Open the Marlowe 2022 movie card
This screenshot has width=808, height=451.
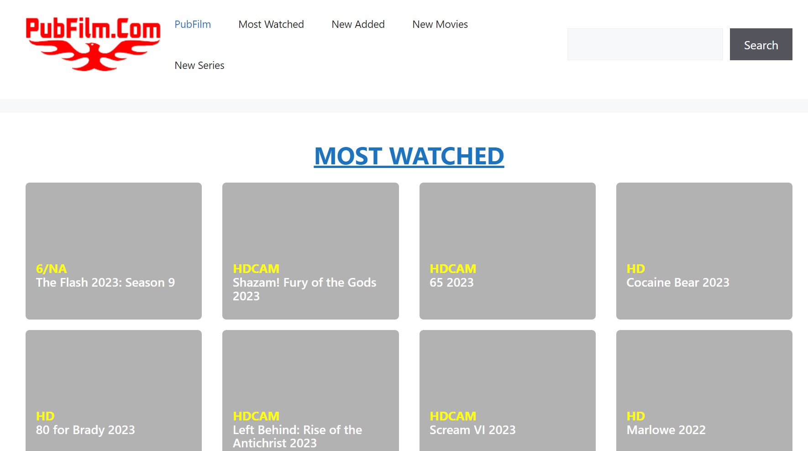(x=704, y=391)
